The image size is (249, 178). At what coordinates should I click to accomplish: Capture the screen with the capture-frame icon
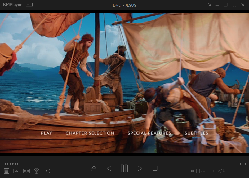pos(46,171)
